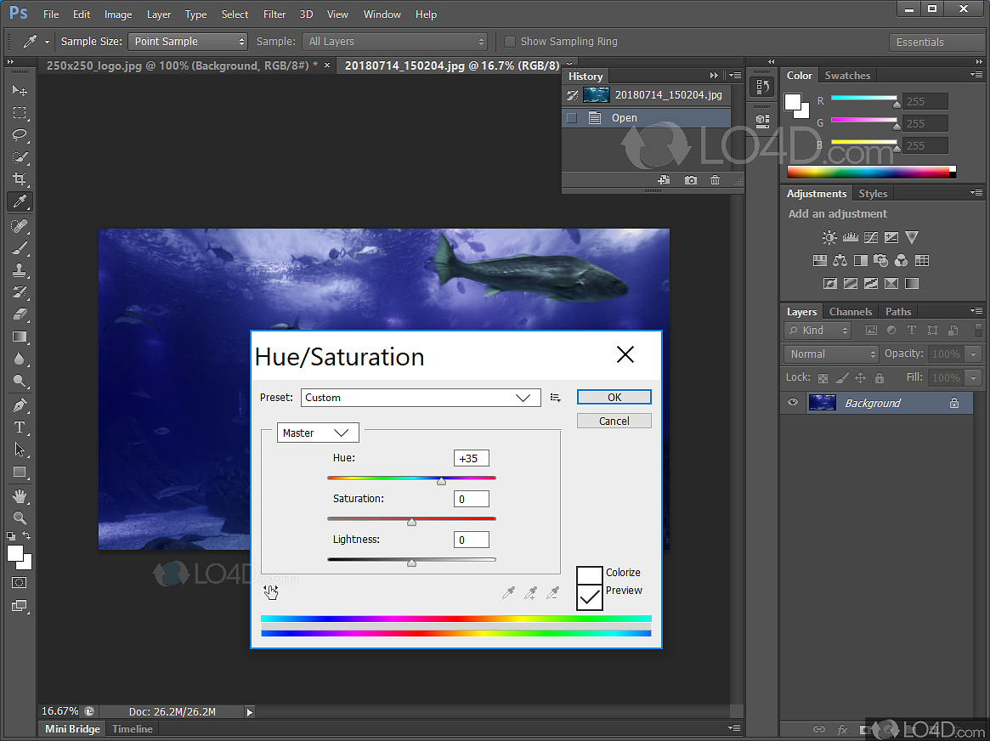Screen dimensions: 990x741
Task: Open the Filter menu
Action: point(274,14)
